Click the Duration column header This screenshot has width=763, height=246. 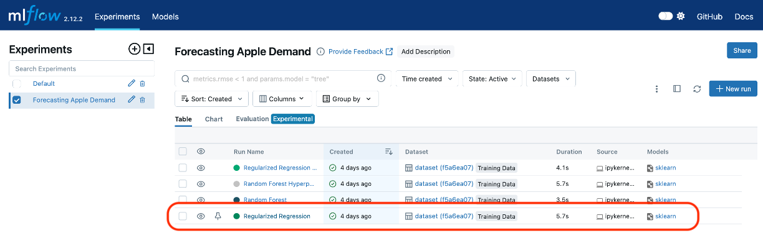(569, 152)
